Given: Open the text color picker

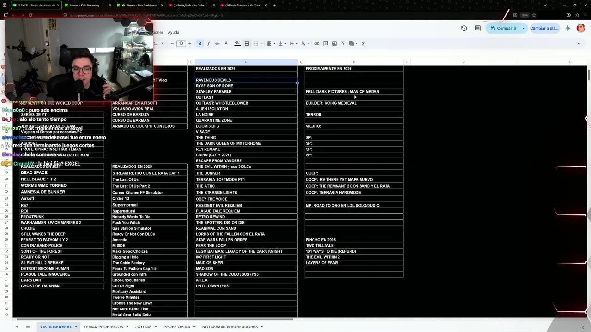Looking at the screenshot, I should pos(226,43).
